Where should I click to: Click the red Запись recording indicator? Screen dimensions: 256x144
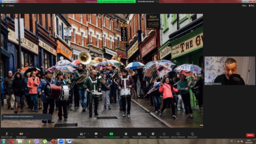(x=10, y=5)
